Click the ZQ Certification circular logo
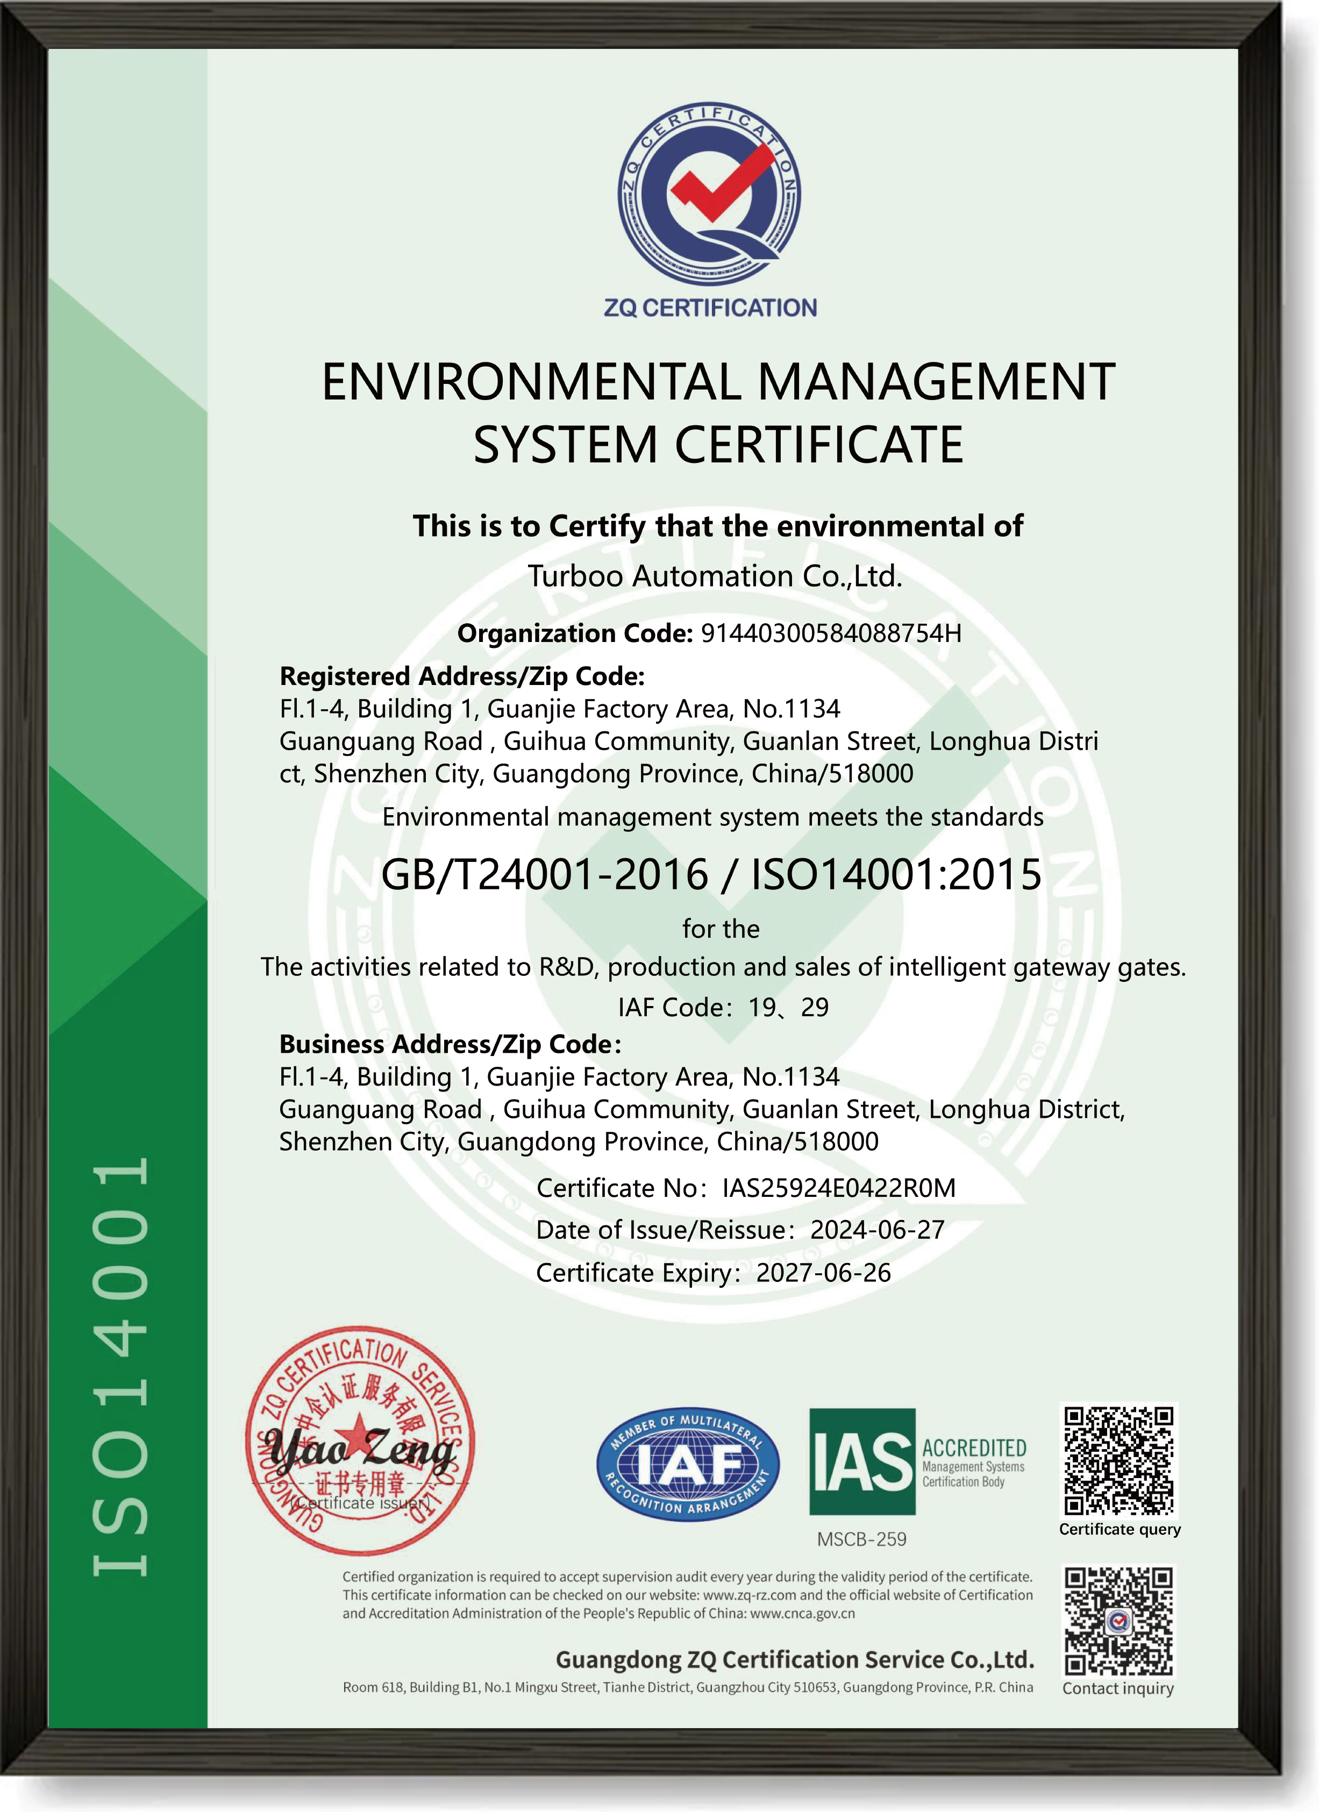1319x1812 pixels. (x=709, y=194)
